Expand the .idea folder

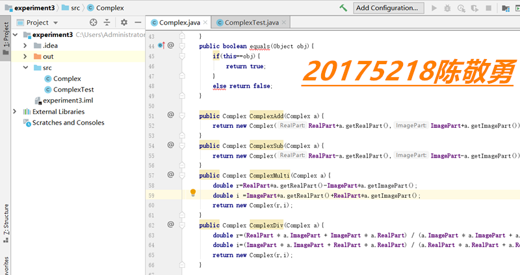pos(25,45)
